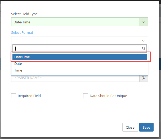Click the chevron arrow of the Select Format box

click(143, 41)
